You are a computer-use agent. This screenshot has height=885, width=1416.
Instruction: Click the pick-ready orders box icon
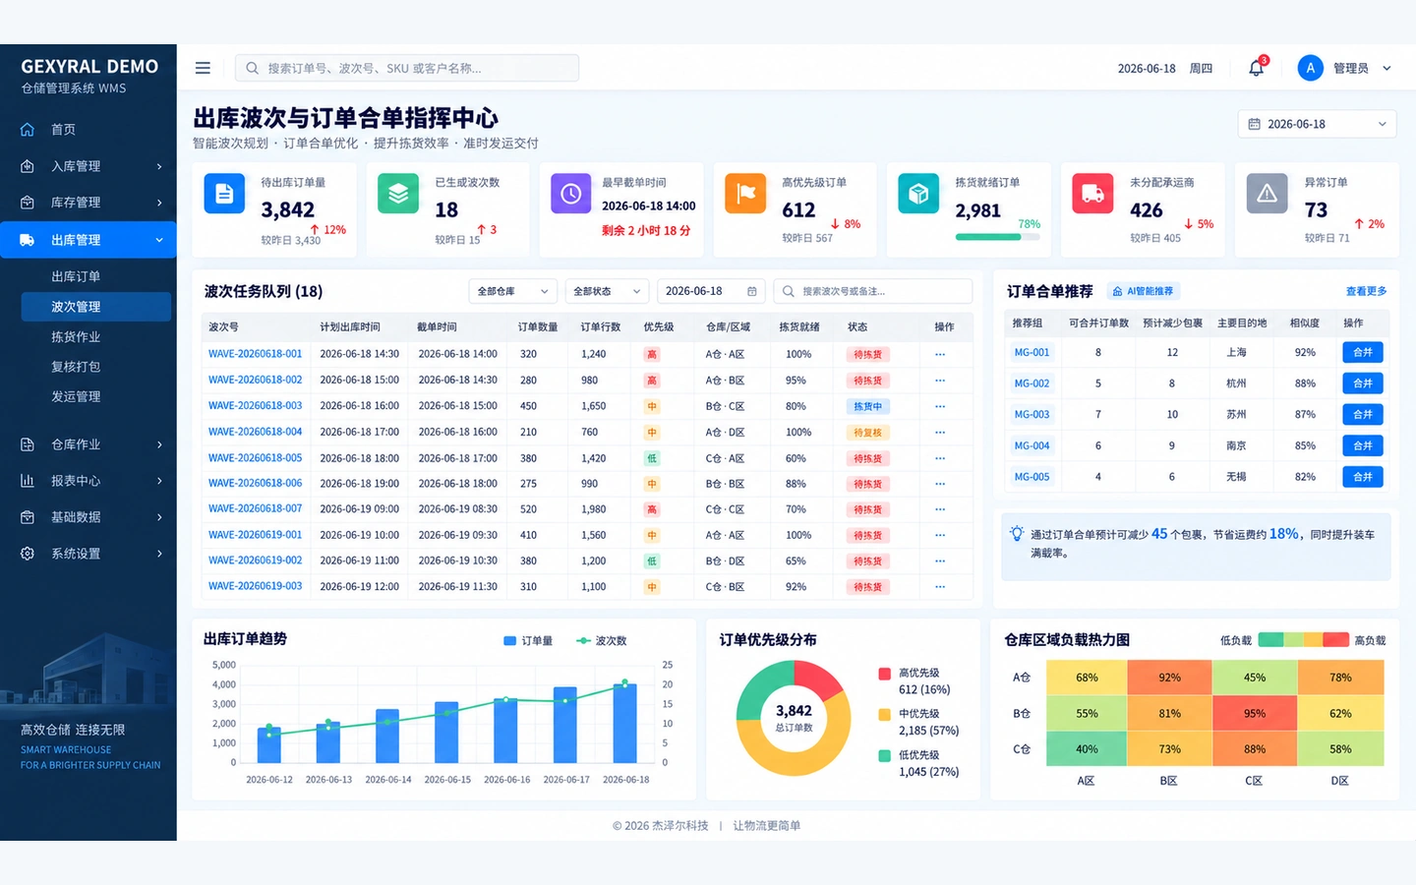click(918, 193)
